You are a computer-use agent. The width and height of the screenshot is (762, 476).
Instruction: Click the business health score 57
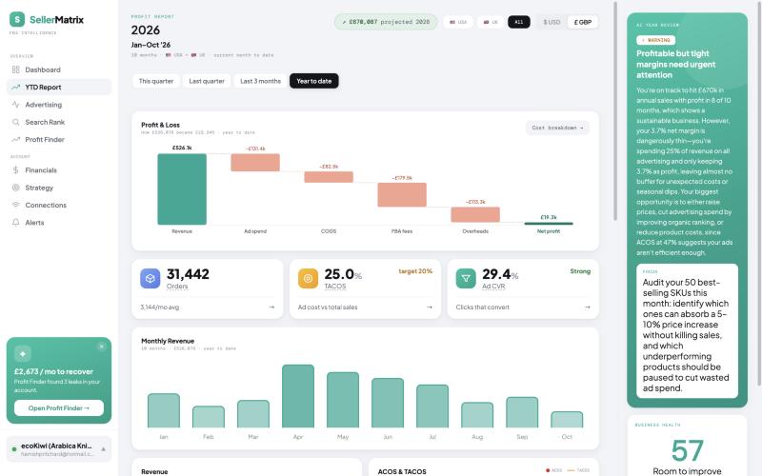click(687, 450)
